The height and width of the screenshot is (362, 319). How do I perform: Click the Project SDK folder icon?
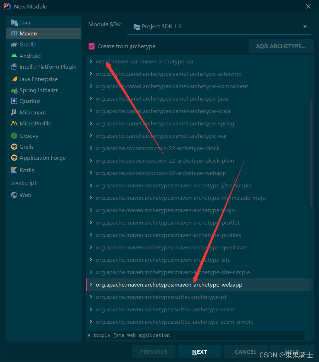[137, 27]
